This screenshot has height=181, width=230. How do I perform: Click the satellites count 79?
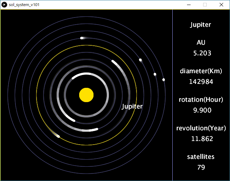201,167
